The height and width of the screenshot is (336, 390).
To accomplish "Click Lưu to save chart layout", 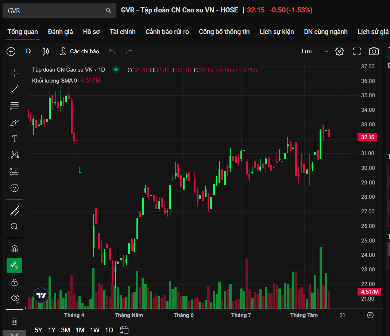I will [x=307, y=51].
